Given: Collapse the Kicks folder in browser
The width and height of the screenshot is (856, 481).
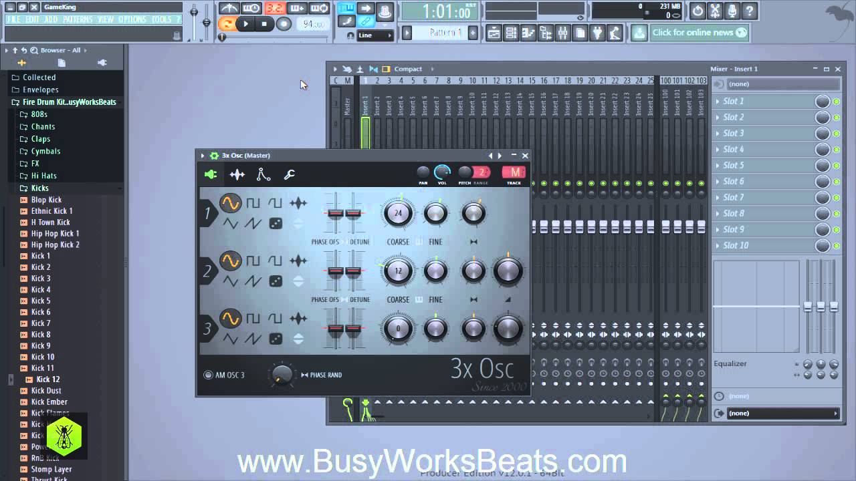Looking at the screenshot, I should (x=39, y=188).
